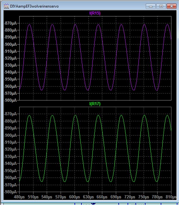The width and height of the screenshot is (179, 205).
Task: Click -890µA on the I(R17) pane axis
Action: click(10, 128)
